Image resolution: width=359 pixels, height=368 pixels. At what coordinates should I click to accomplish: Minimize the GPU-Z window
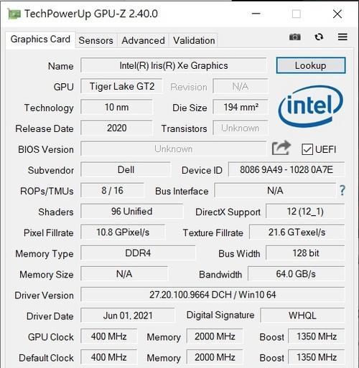[x=256, y=14]
